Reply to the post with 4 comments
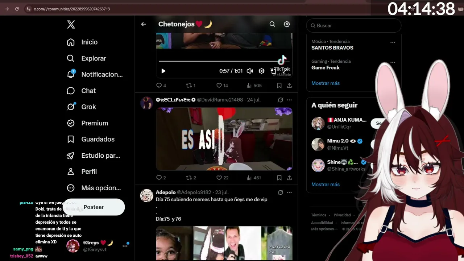The height and width of the screenshot is (261, 464). click(161, 86)
